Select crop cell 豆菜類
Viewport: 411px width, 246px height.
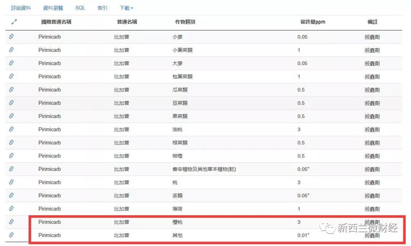pos(180,103)
